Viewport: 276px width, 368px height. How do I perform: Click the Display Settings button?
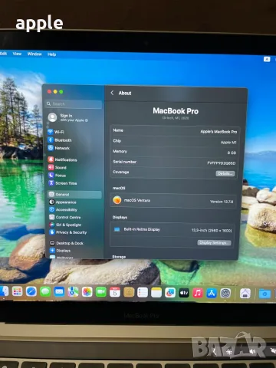coord(214,242)
